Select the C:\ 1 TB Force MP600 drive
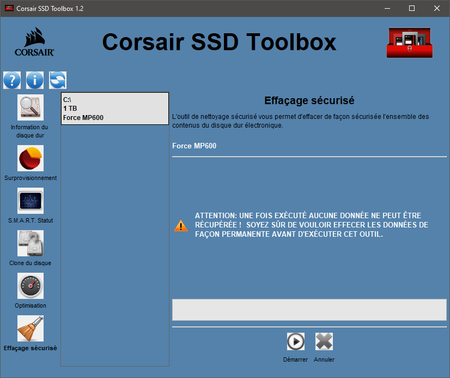Screen dimensions: 450x378 click(115, 109)
